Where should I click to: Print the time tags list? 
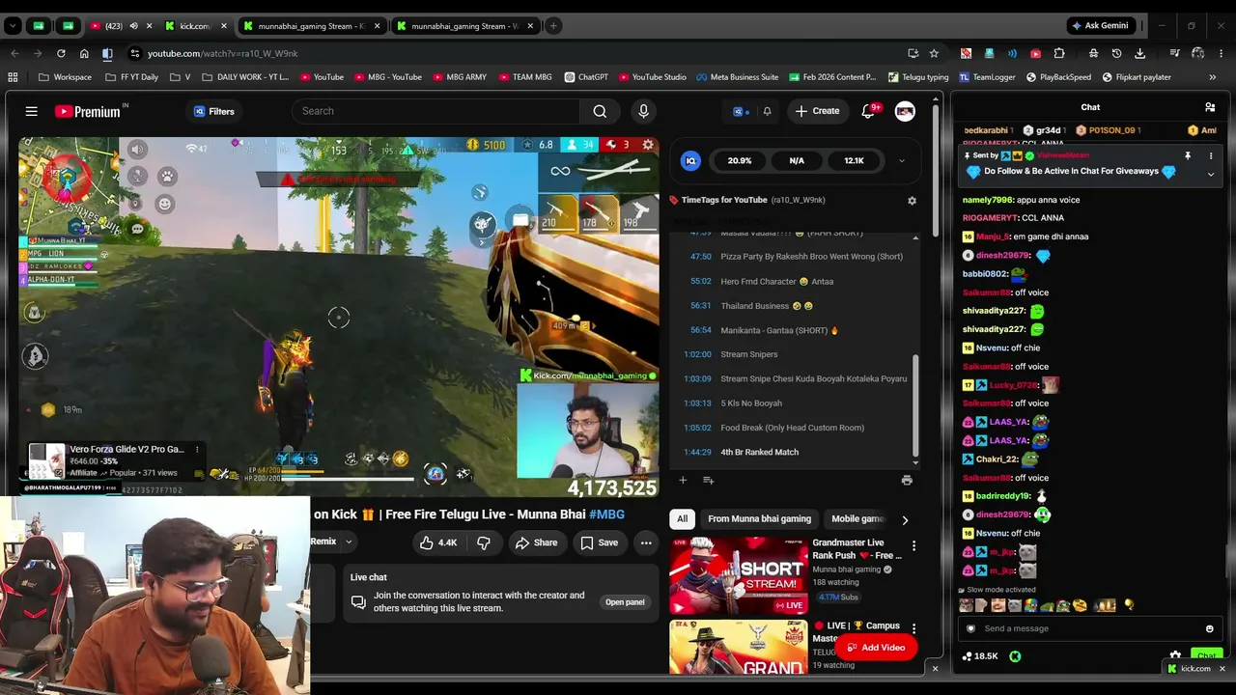point(906,480)
